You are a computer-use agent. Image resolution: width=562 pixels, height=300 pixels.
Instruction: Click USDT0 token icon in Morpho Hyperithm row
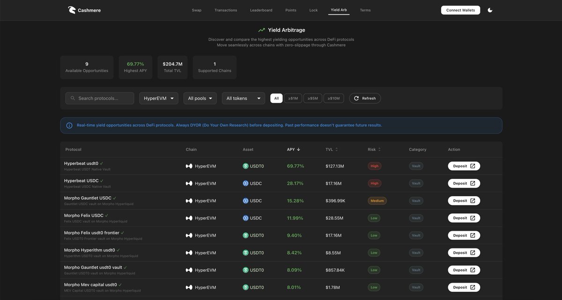[x=245, y=253]
